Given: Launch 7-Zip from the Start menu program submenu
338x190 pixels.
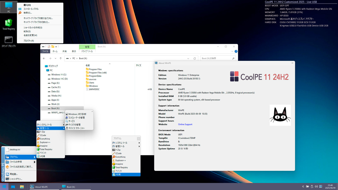Looking at the screenshot, I should coord(51,132).
